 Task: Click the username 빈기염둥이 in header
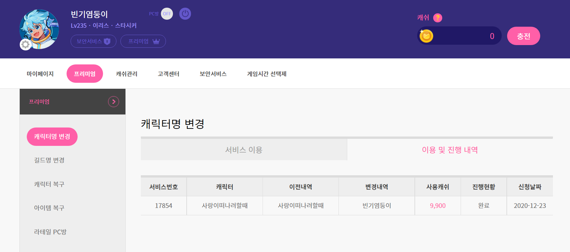point(89,14)
